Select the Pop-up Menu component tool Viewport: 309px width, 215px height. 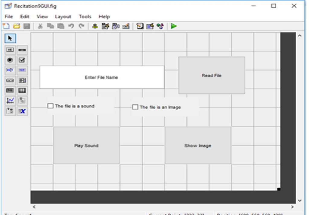(x=9, y=80)
